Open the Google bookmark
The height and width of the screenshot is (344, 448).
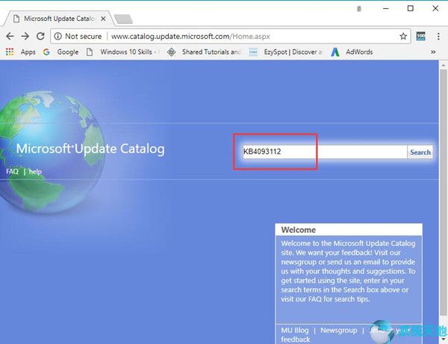[x=60, y=52]
